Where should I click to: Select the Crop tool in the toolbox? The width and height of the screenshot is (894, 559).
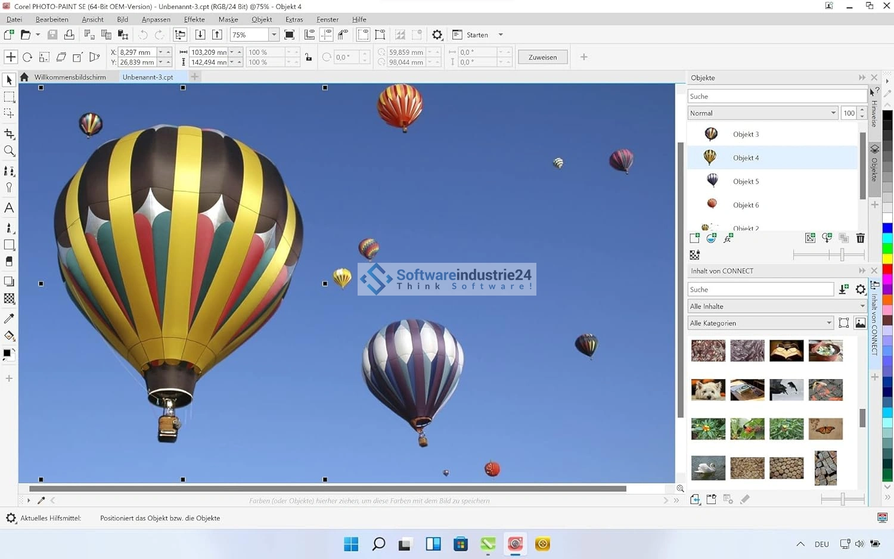click(x=9, y=133)
